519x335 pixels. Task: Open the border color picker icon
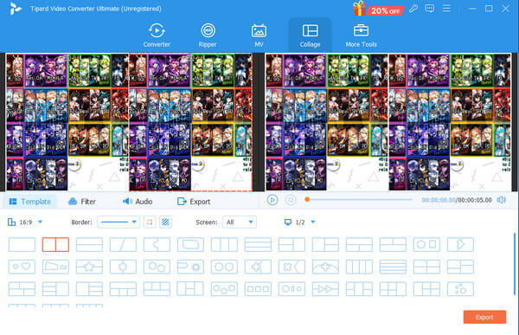pos(150,222)
